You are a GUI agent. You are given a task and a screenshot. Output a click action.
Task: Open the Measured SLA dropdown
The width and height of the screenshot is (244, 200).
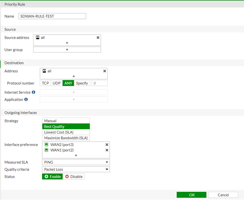[x=76, y=162]
